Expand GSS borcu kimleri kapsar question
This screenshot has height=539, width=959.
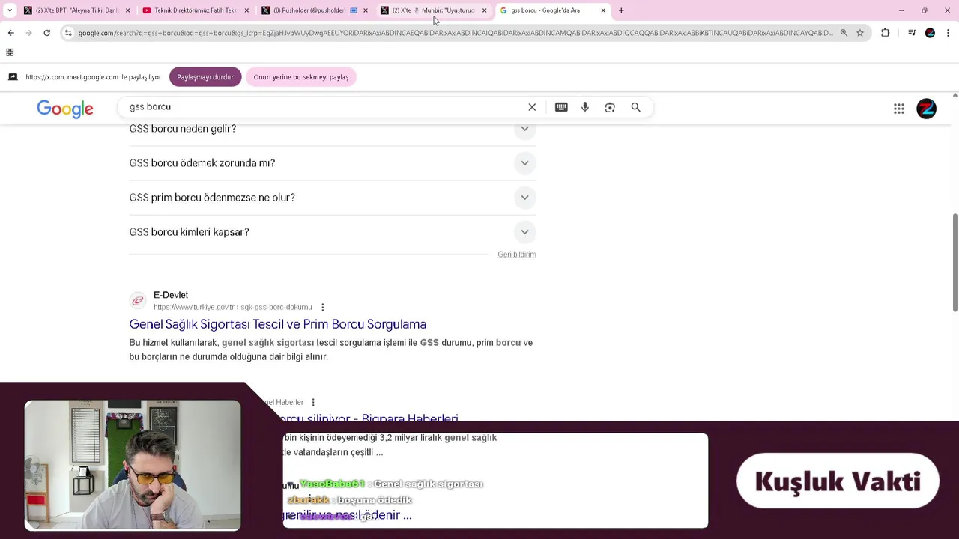pyautogui.click(x=333, y=232)
